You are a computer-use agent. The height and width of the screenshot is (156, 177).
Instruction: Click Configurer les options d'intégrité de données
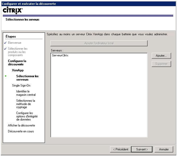pos(27,116)
